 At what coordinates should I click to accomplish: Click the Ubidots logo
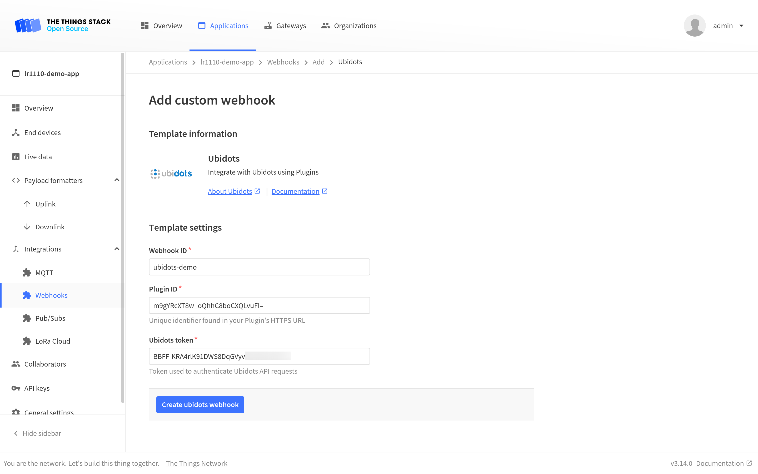pos(171,173)
